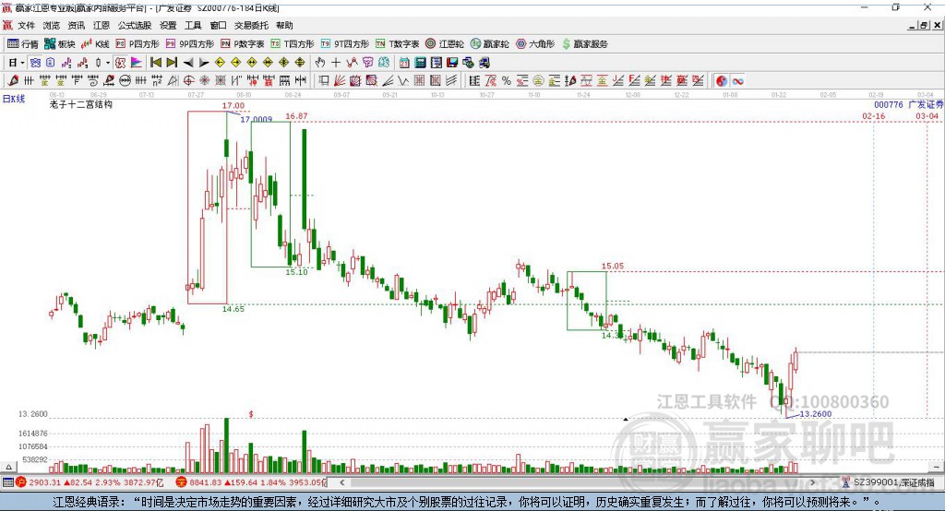Image resolution: width=945 pixels, height=511 pixels.
Task: Select the crosshair cursor tool
Action: point(336,63)
